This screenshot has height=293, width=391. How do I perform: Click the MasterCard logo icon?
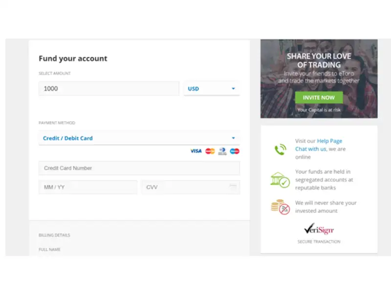click(x=210, y=151)
